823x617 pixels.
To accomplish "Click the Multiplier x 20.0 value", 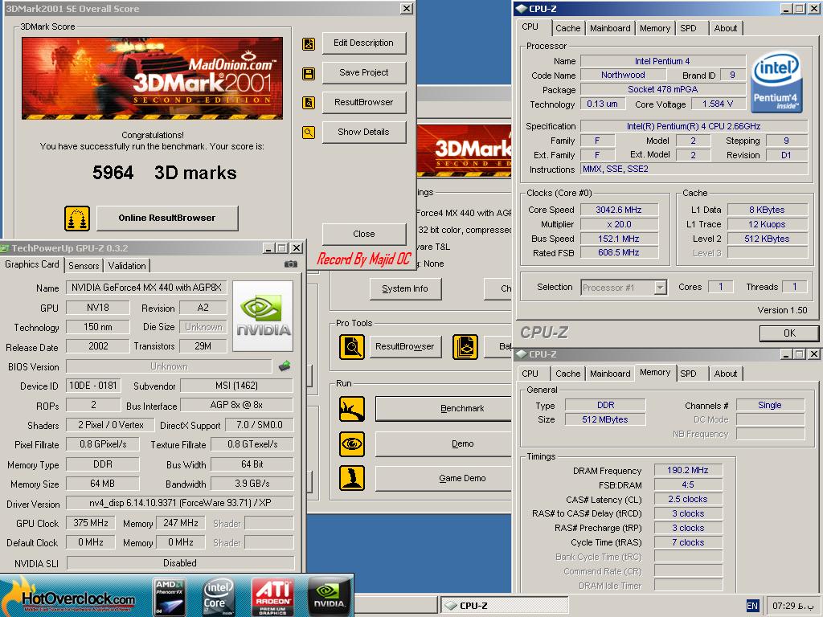I will [619, 224].
